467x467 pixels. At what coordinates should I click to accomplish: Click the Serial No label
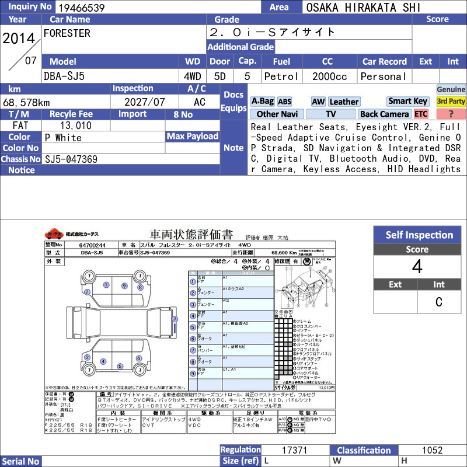pos(20,461)
